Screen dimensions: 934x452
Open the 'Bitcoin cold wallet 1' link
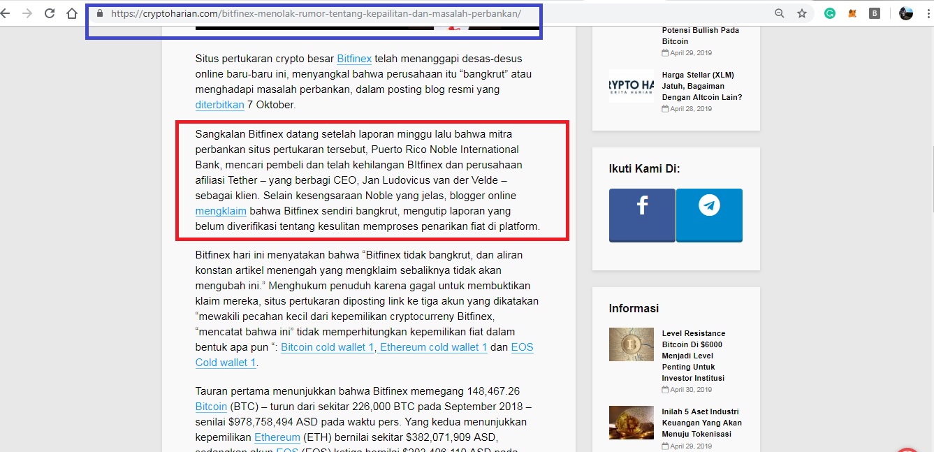pyautogui.click(x=328, y=347)
